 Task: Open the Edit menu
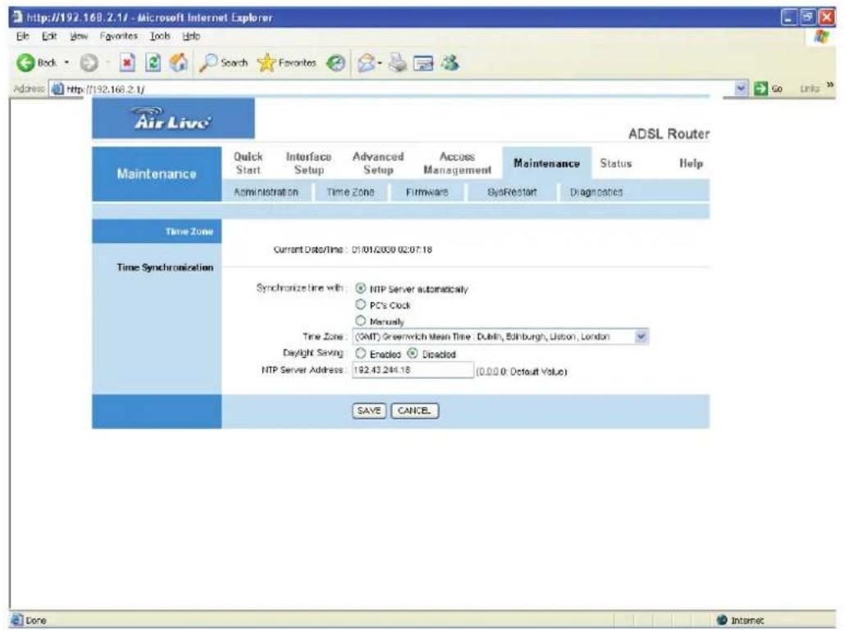(x=49, y=36)
